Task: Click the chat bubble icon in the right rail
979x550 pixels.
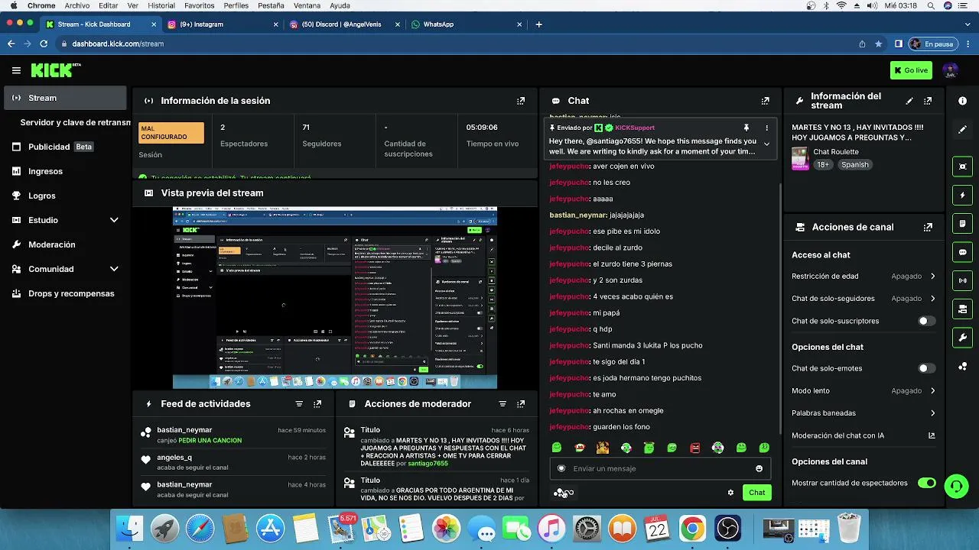Action: (962, 252)
